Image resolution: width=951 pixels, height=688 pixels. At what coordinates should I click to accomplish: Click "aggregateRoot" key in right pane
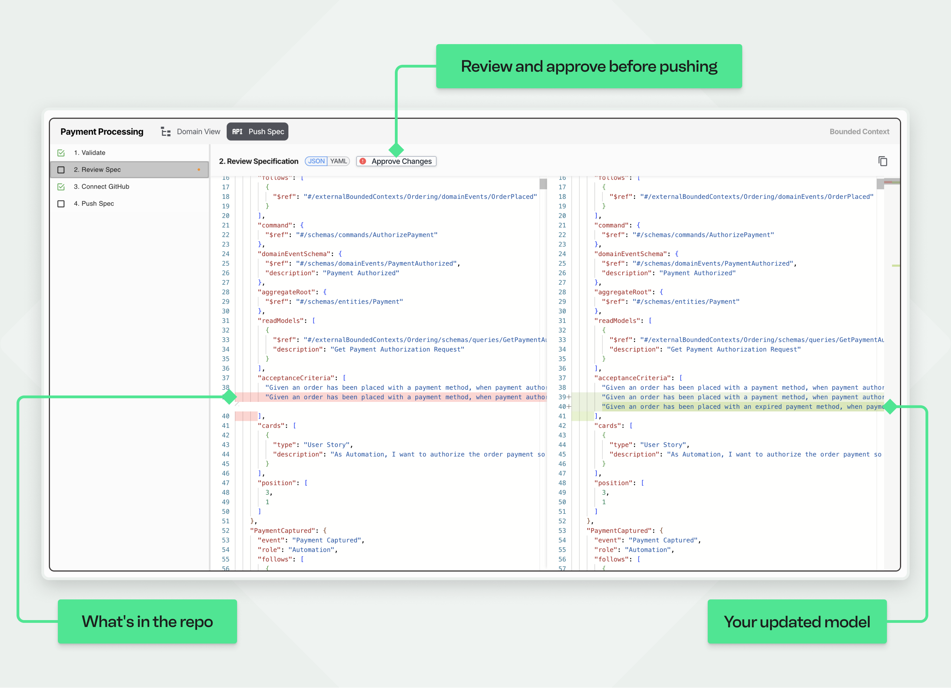623,292
